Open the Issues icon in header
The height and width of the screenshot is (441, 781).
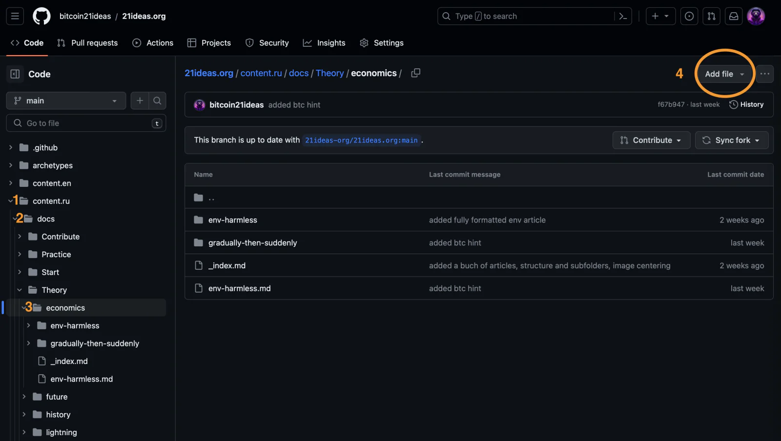[689, 16]
